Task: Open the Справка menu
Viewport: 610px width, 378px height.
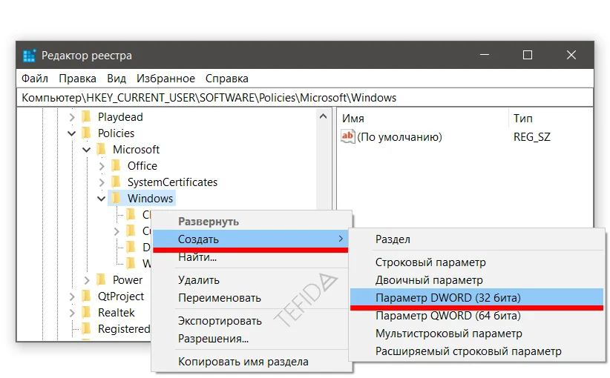Action: pos(227,79)
